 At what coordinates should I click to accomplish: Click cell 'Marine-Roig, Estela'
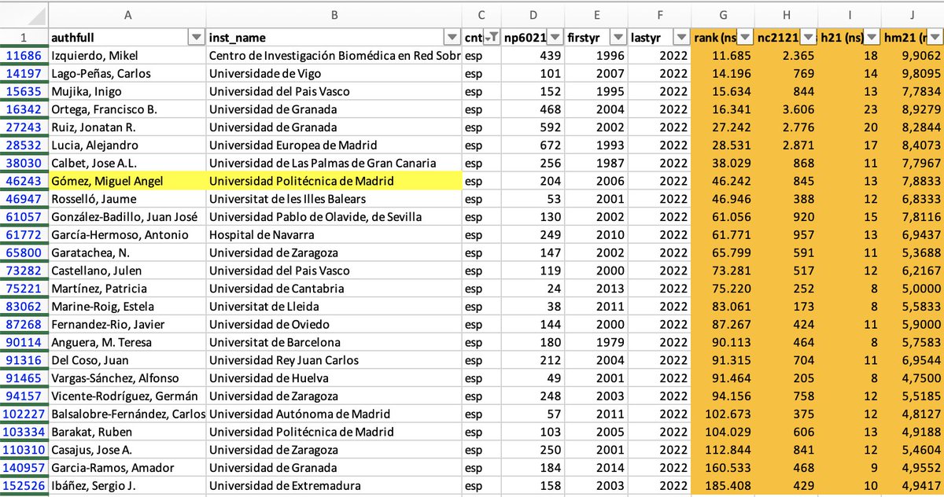pos(127,306)
